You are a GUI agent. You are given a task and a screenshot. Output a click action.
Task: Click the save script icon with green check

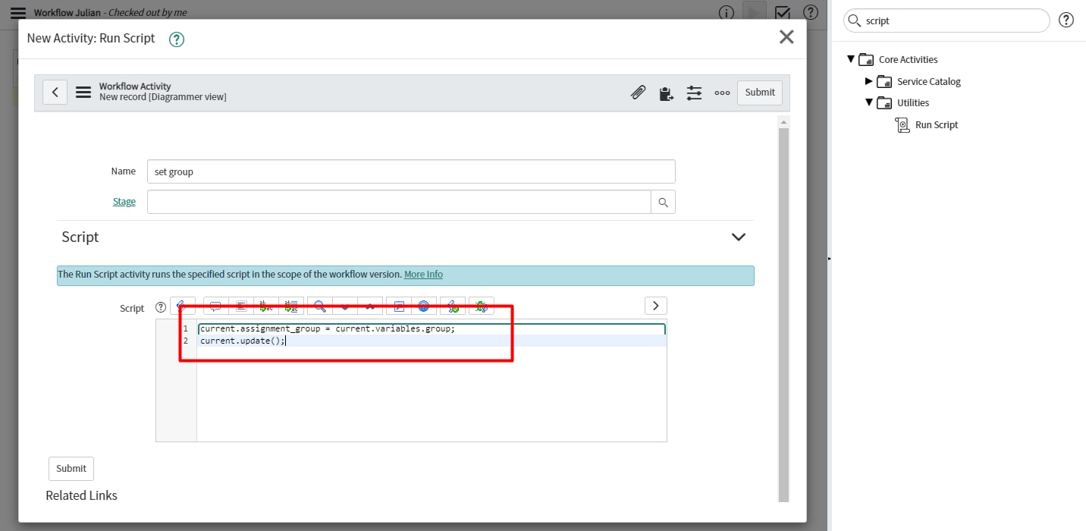[452, 306]
